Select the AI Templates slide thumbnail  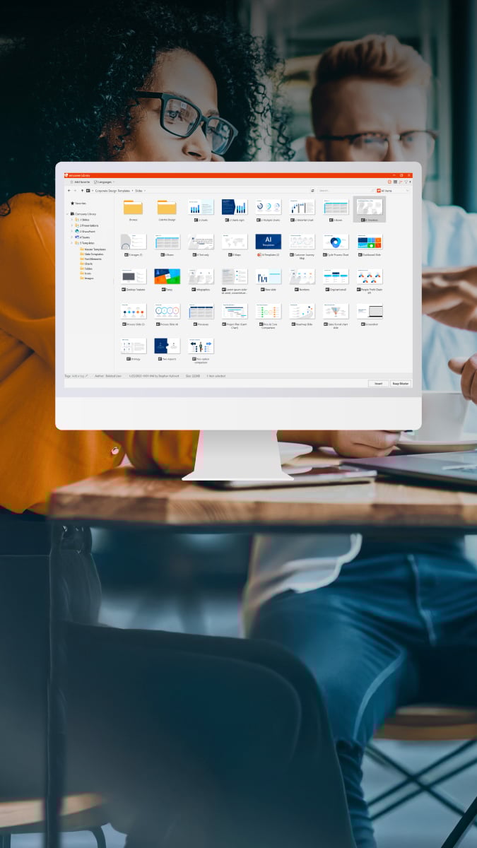[x=268, y=242]
